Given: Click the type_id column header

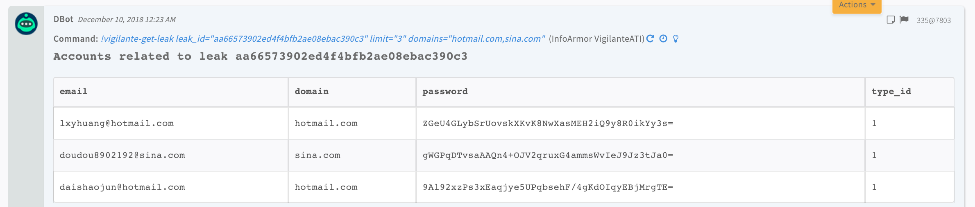Looking at the screenshot, I should 891,92.
